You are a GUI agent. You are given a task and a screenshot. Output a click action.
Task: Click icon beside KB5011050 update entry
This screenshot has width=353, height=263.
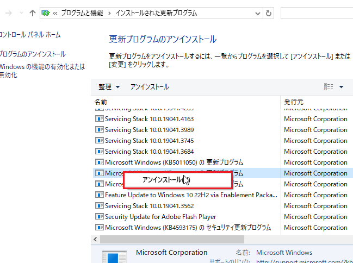99,162
